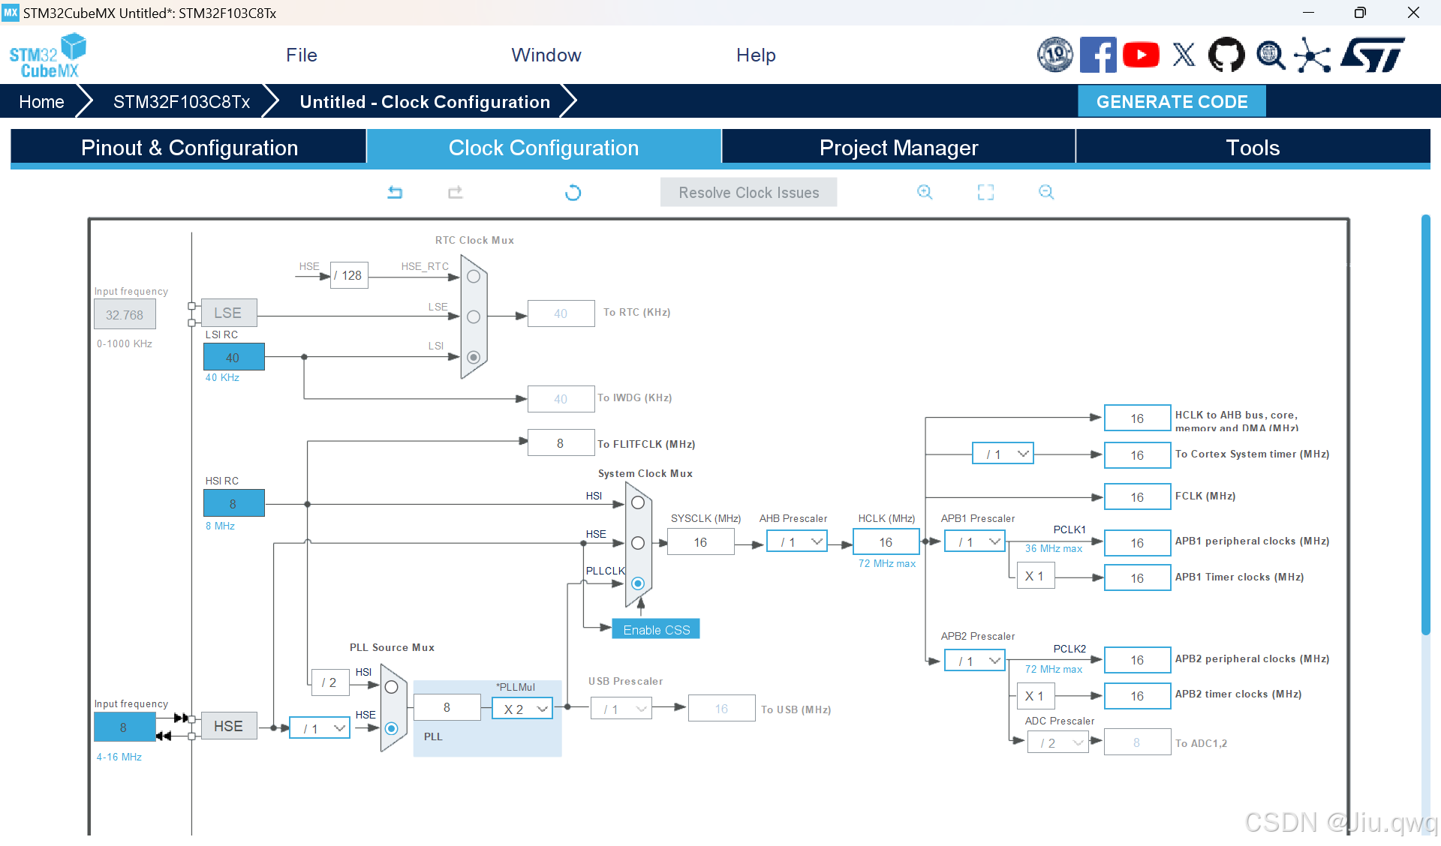Zoom out using magnifier minus icon

tap(1046, 193)
